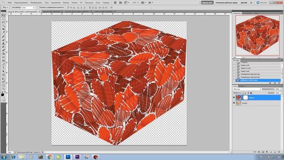Image resolution: width=284 pixels, height=160 pixels.
Task: Create new adjustment layer icon
Action: (267, 152)
